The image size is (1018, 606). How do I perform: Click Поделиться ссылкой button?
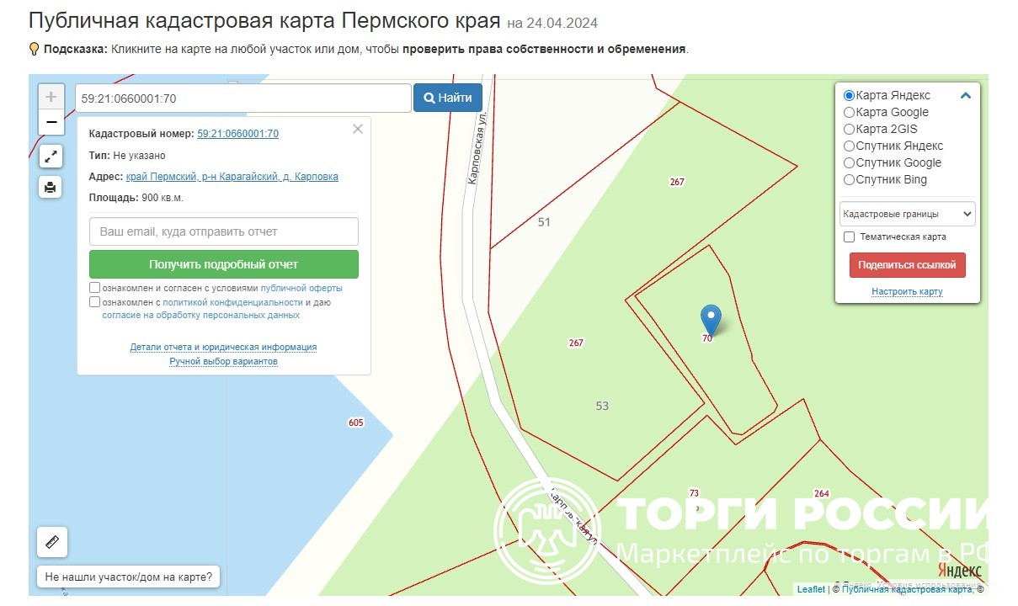coord(907,264)
